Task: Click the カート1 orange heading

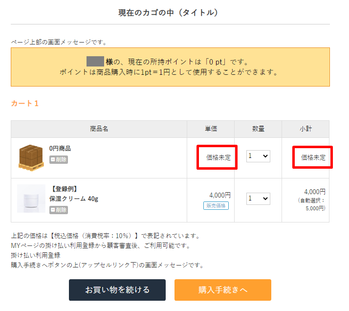Action: (x=24, y=104)
